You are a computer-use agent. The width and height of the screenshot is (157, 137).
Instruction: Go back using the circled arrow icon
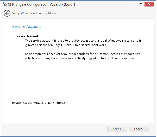click(x=7, y=13)
